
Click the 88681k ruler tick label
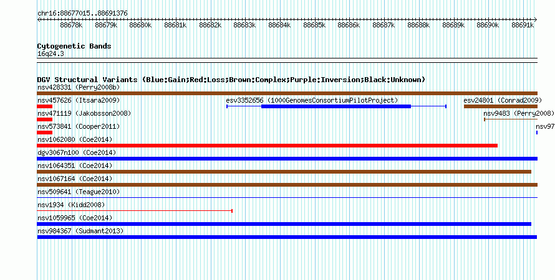(x=175, y=25)
